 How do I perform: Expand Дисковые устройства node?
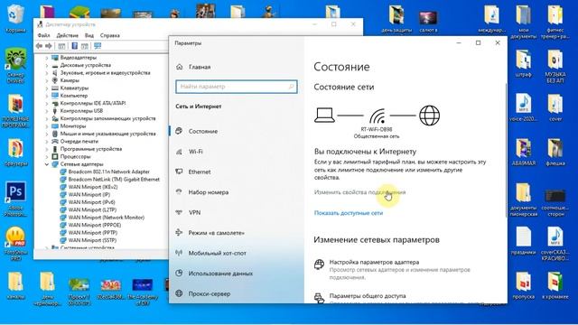[47, 65]
